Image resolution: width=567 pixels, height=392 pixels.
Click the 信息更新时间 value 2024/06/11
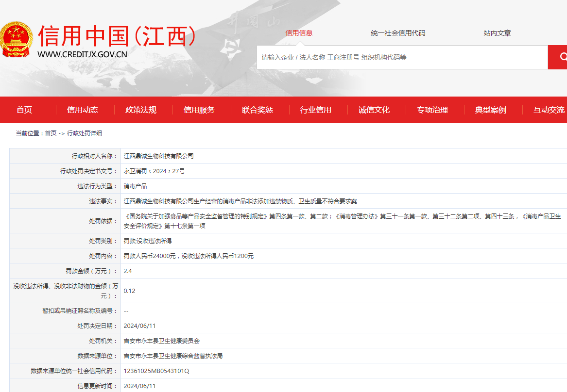coord(139,386)
